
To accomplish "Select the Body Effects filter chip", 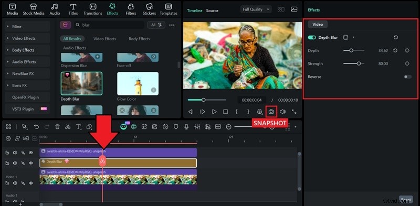I will click(139, 39).
